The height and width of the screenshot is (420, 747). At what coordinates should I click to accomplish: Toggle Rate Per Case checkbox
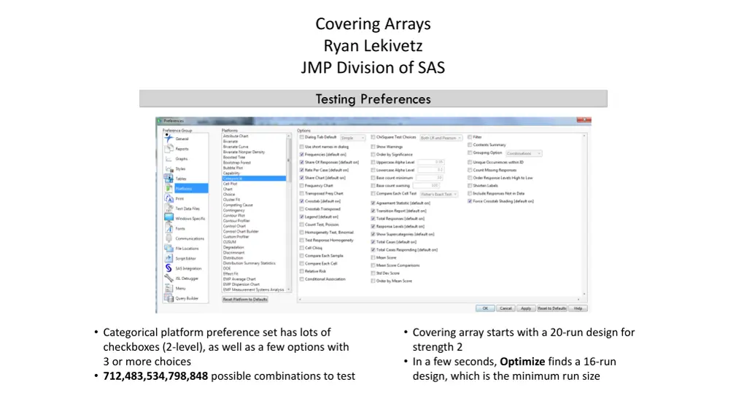(x=301, y=170)
